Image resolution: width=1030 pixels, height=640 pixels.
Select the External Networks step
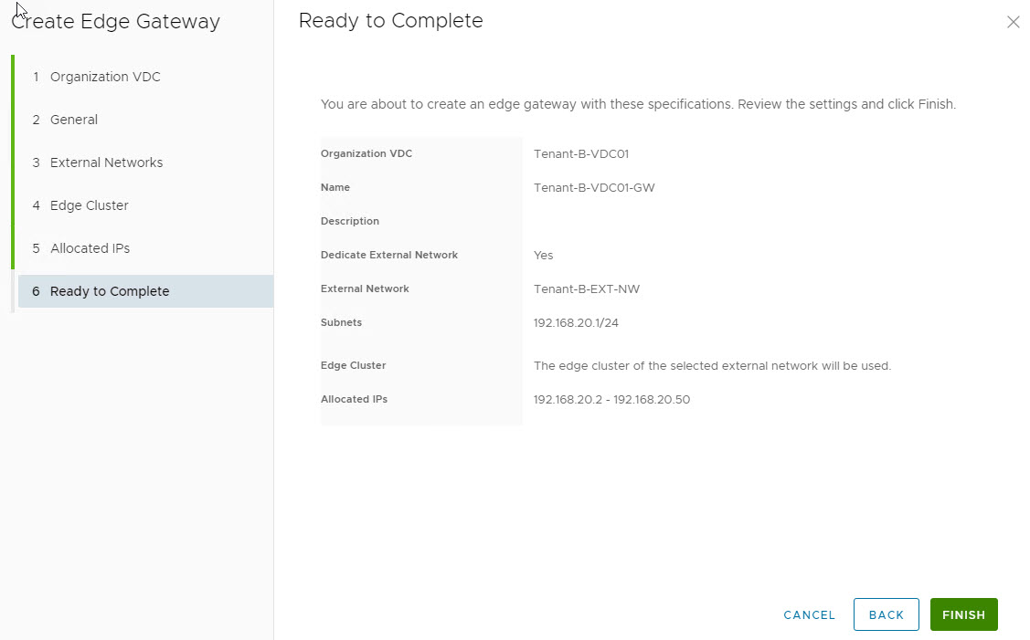(x=106, y=163)
